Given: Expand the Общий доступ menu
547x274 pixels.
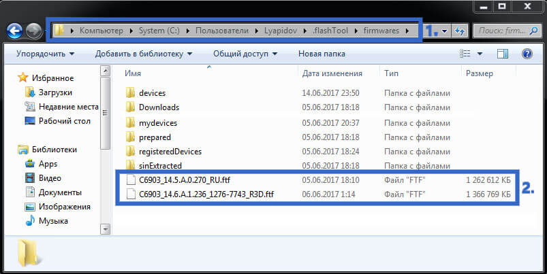Looking at the screenshot, I should point(245,54).
